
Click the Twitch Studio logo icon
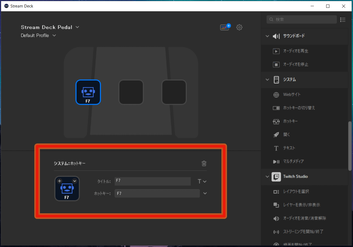point(276,177)
